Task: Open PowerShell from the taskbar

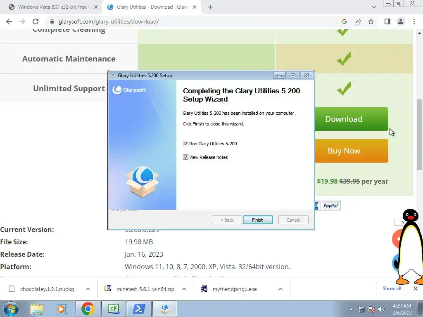Action: 139,309
